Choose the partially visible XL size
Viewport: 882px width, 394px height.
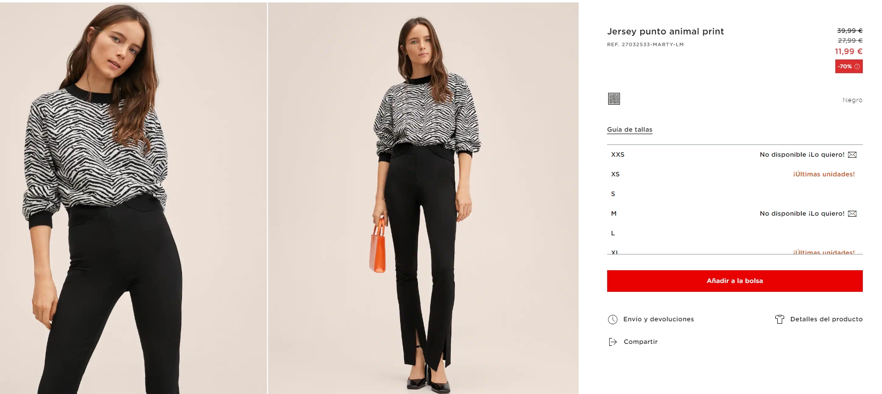735,251
